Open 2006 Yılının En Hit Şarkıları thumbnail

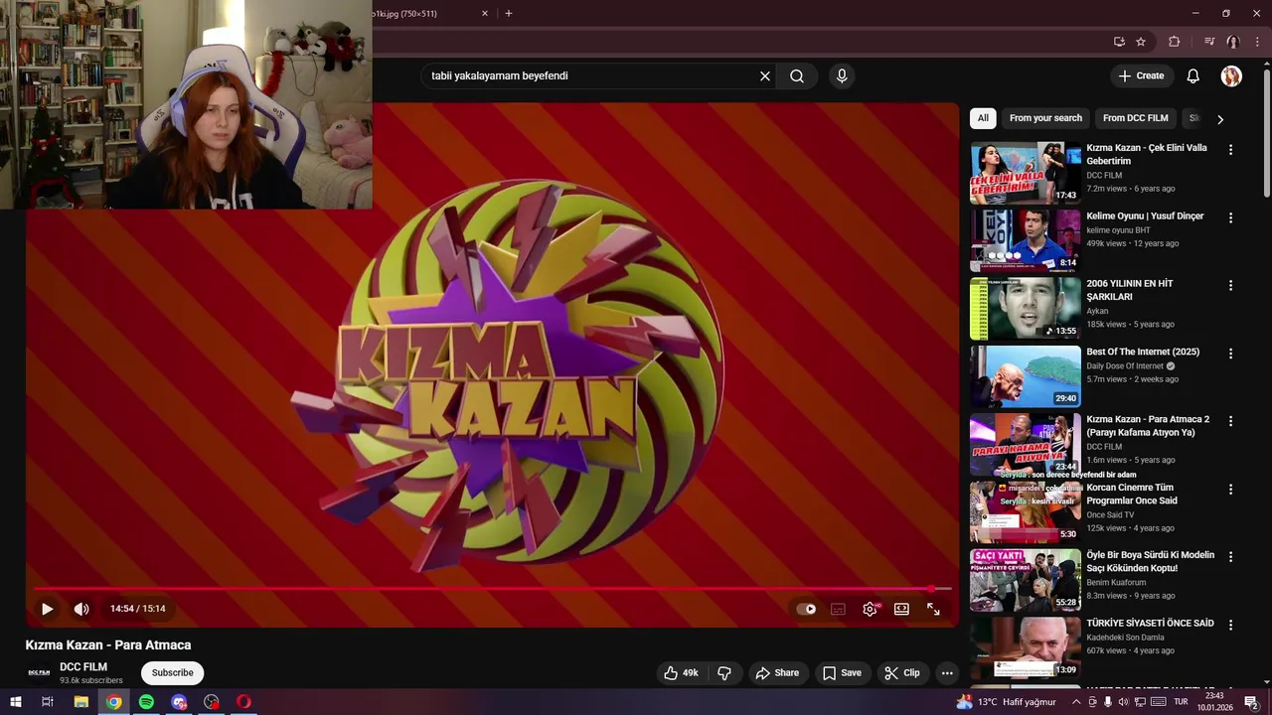pos(1026,309)
